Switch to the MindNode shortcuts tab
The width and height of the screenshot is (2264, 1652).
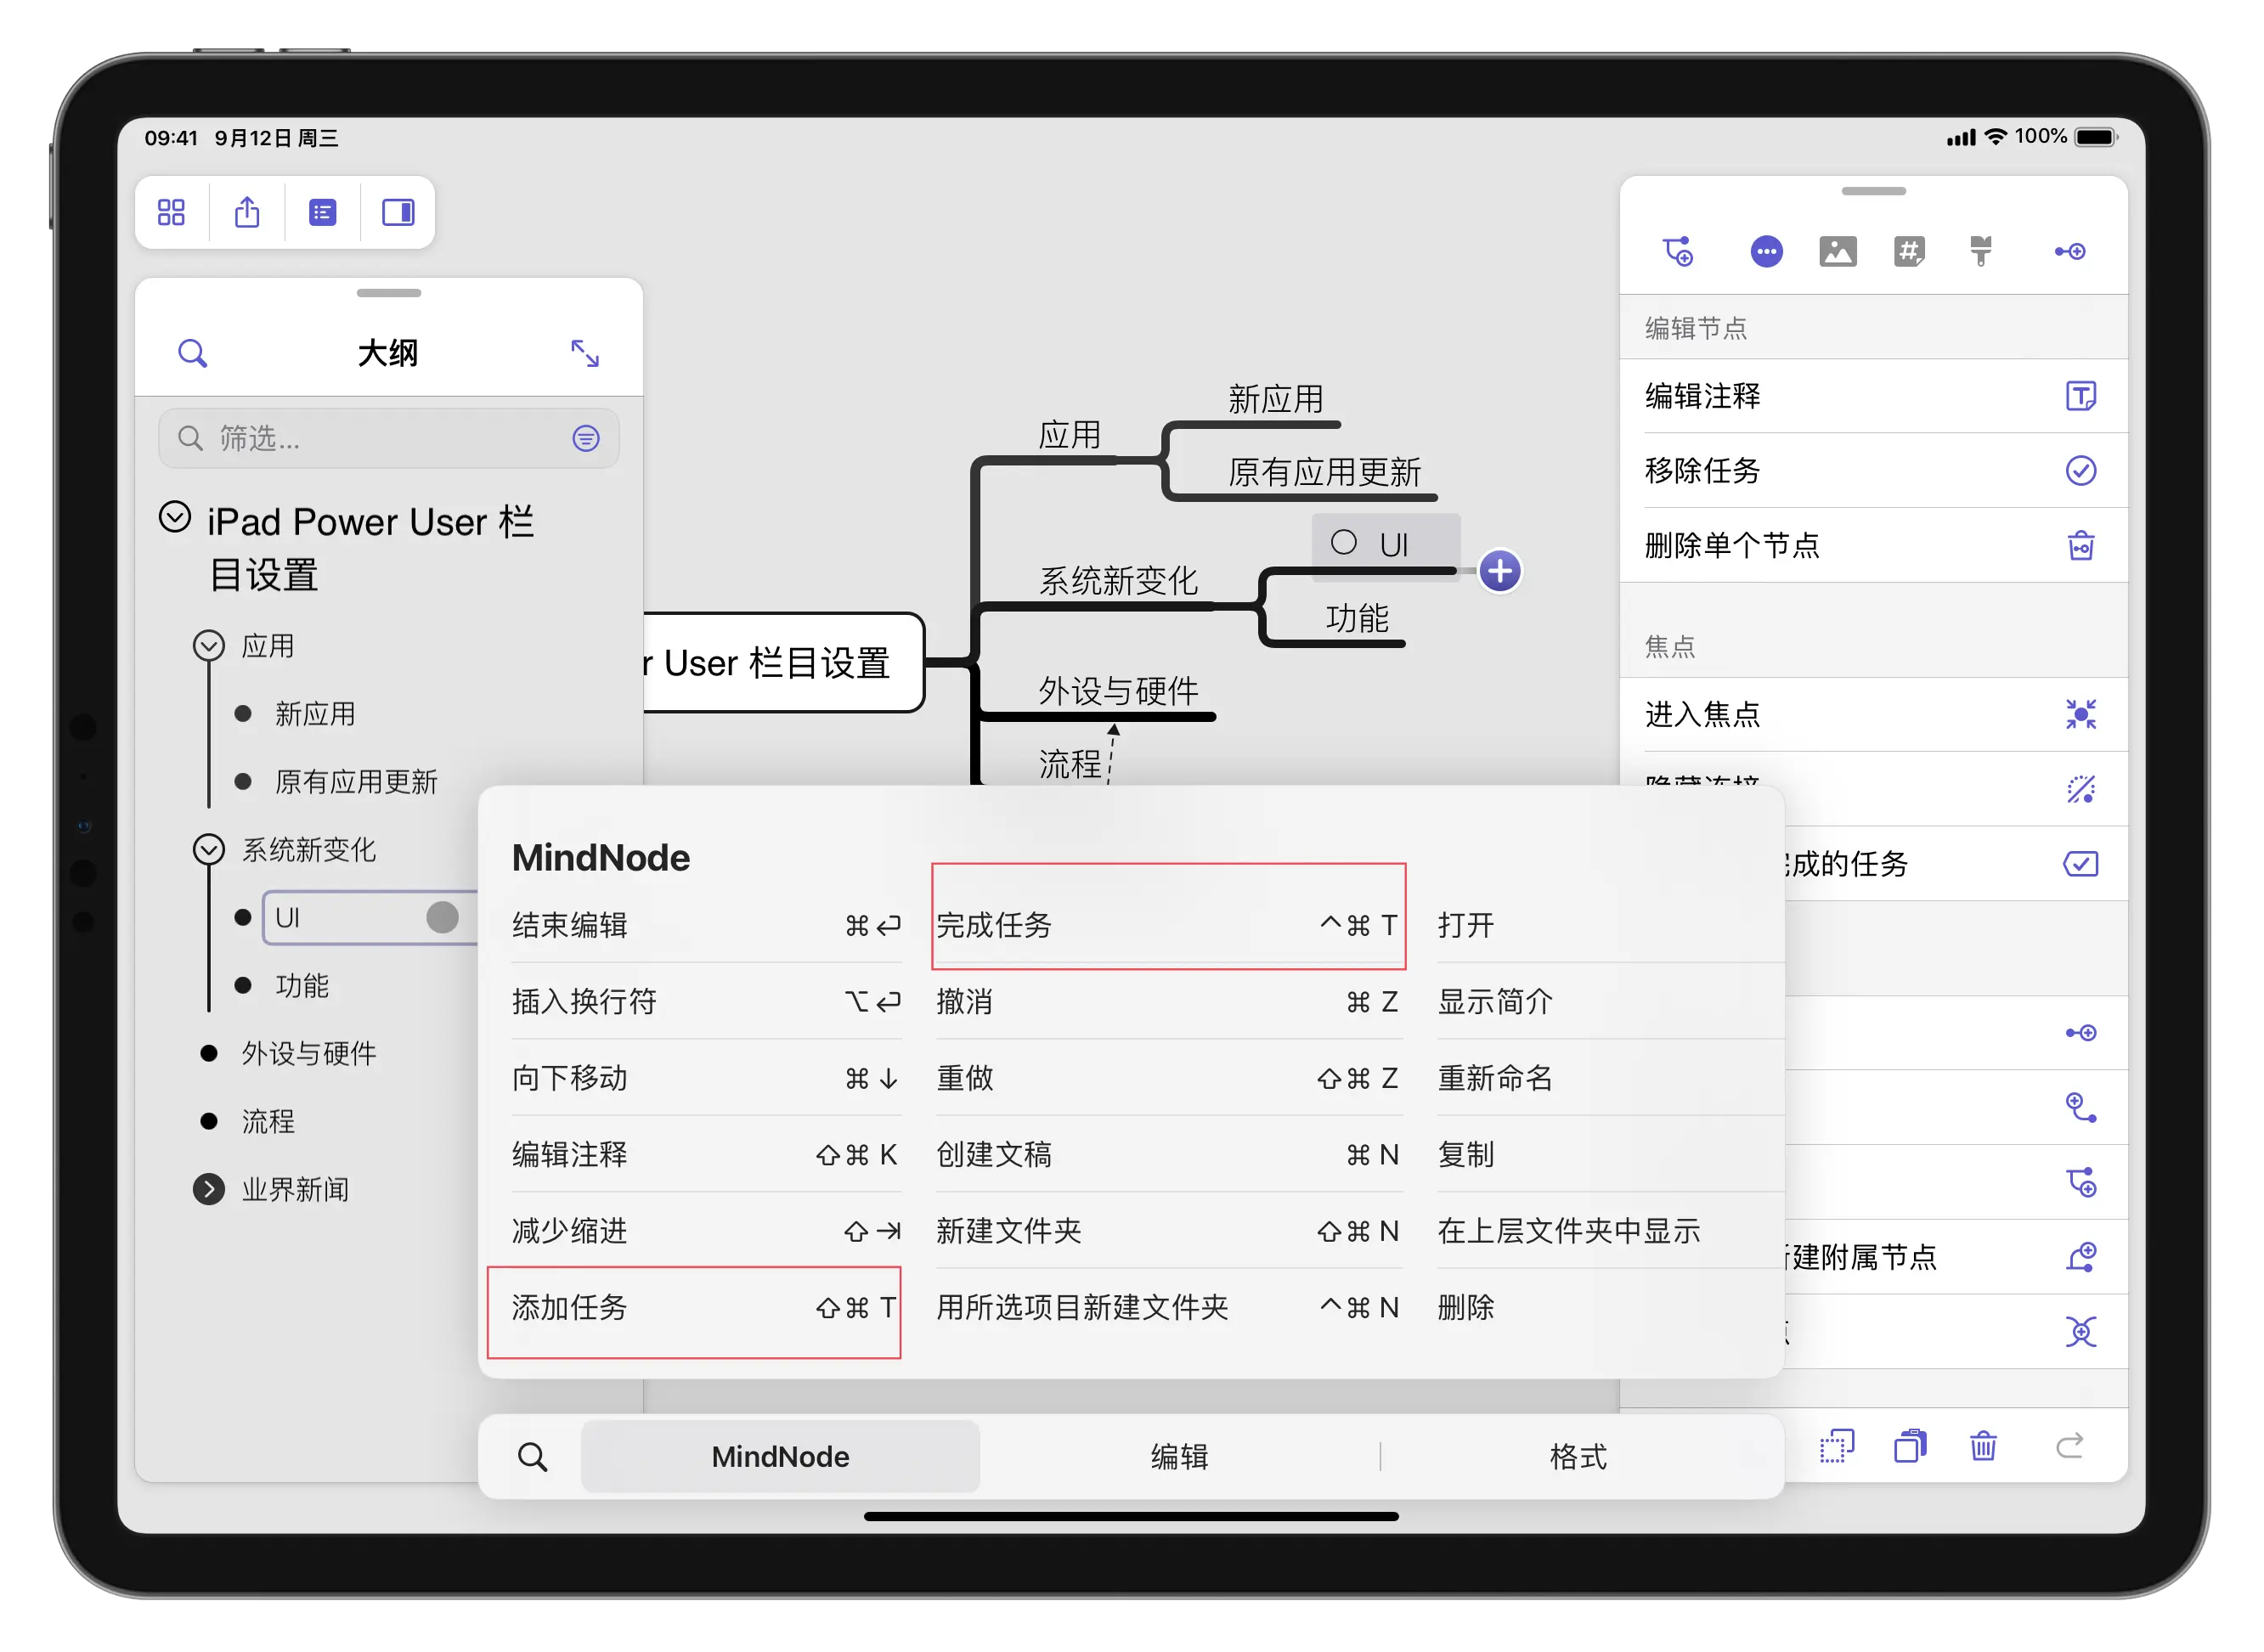[780, 1457]
